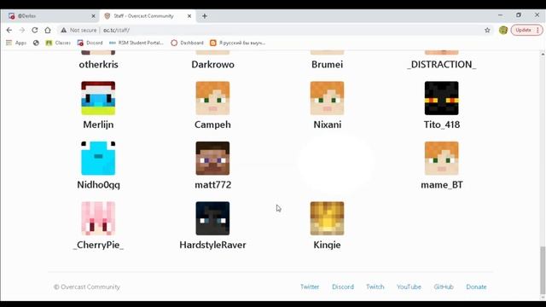Click the _DISTRACTION_ name
This screenshot has height=307, width=546.
click(x=442, y=65)
